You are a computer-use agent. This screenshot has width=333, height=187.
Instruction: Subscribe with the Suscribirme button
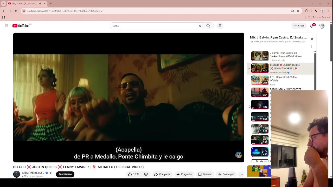coord(65,174)
